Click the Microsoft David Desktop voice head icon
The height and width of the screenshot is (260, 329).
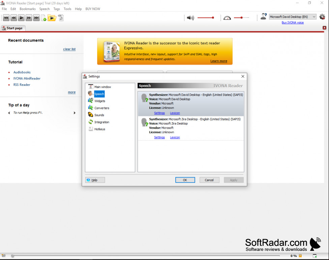click(144, 98)
